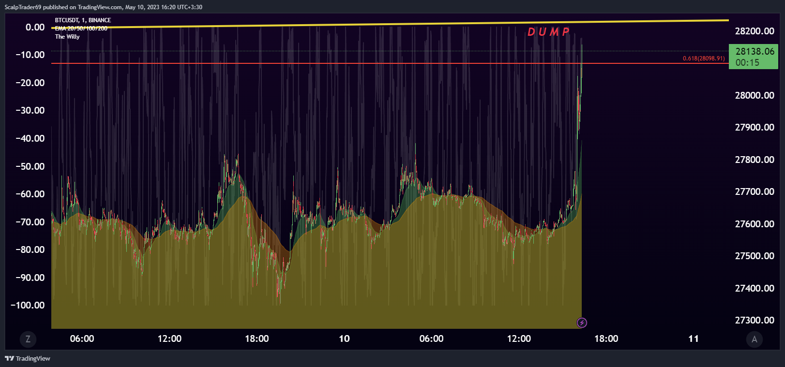The width and height of the screenshot is (785, 367).
Task: Click the EMA 20/50/100/200 indicator label
Action: pos(81,29)
